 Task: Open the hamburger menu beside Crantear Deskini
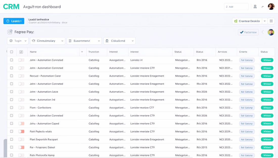(x=271, y=21)
